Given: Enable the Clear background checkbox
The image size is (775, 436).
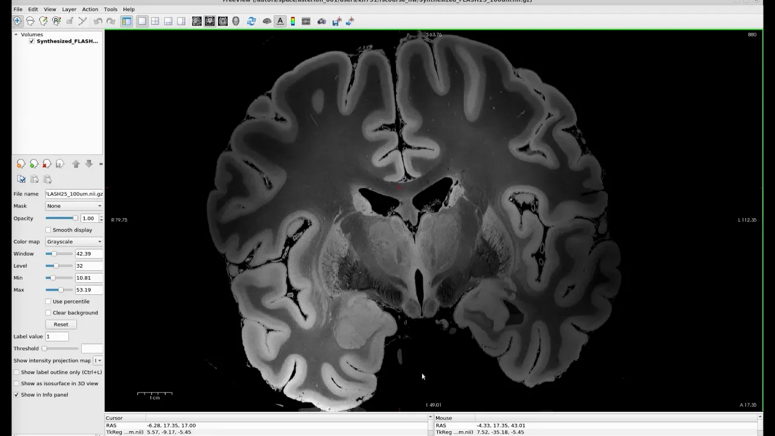Looking at the screenshot, I should [48, 313].
